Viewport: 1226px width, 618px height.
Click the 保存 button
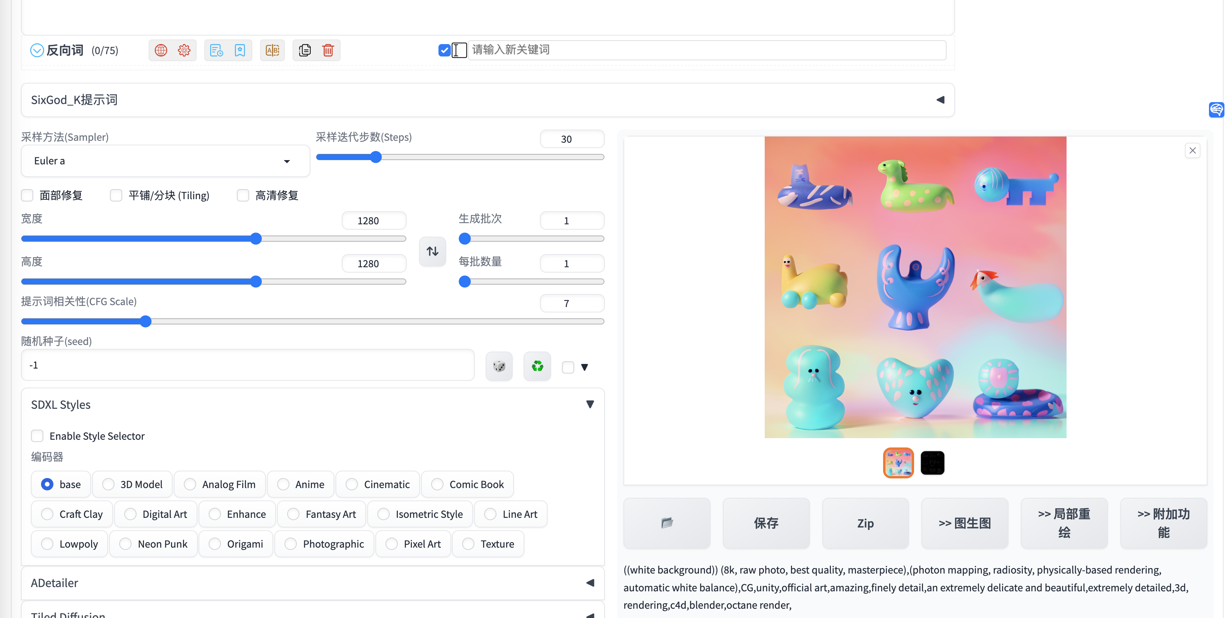tap(766, 523)
